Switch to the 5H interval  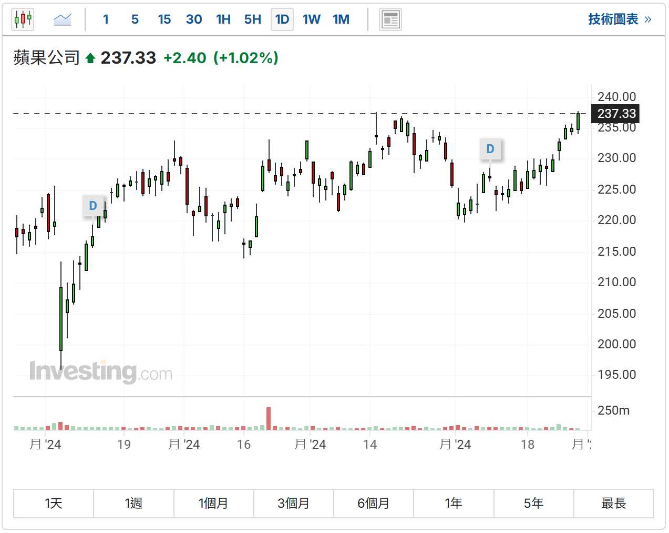tap(252, 20)
